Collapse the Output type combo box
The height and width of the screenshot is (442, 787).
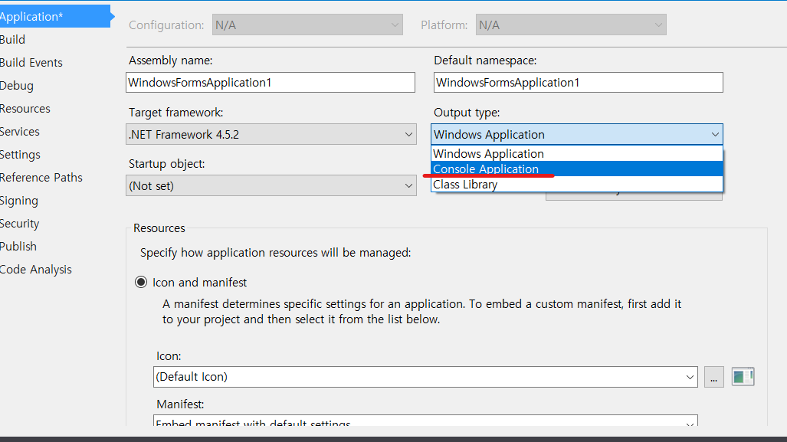[577, 135]
